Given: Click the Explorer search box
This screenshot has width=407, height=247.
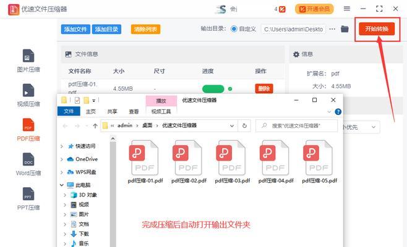Looking at the screenshot, I should [296, 126].
